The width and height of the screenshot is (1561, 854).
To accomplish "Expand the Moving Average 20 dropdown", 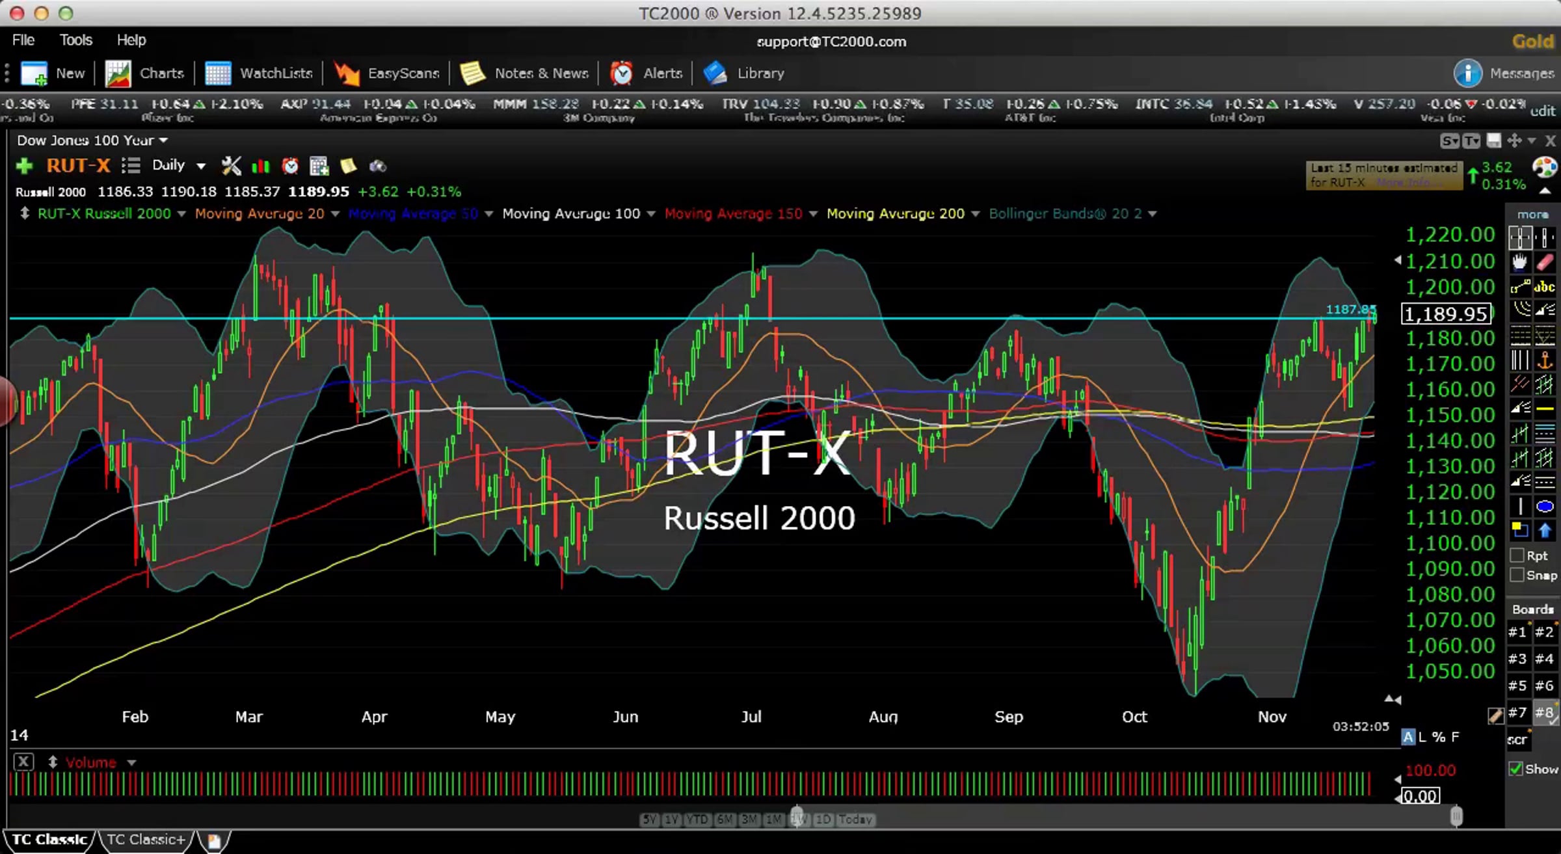I will click(x=335, y=214).
